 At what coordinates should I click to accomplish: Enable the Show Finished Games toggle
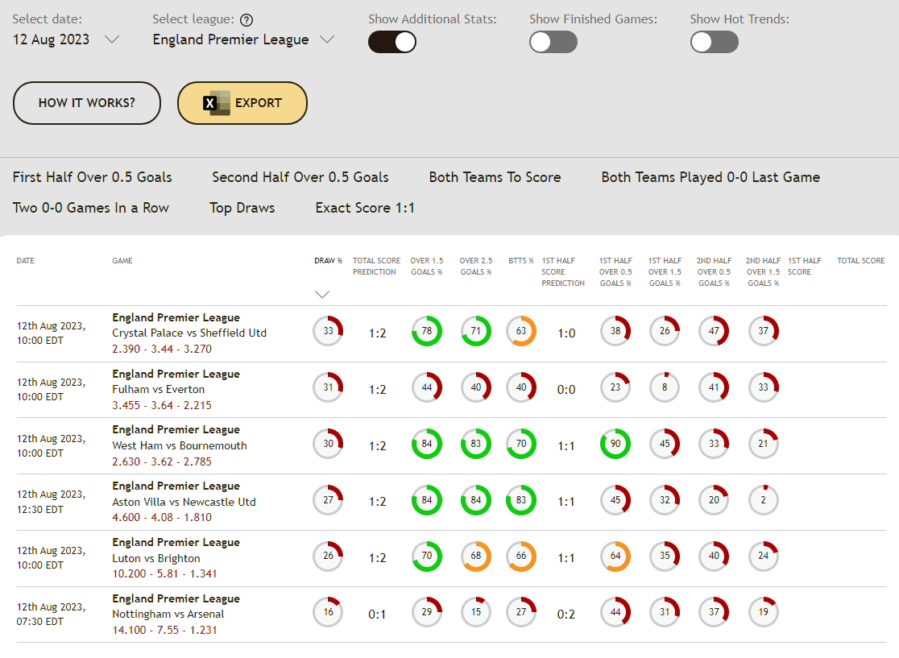553,42
